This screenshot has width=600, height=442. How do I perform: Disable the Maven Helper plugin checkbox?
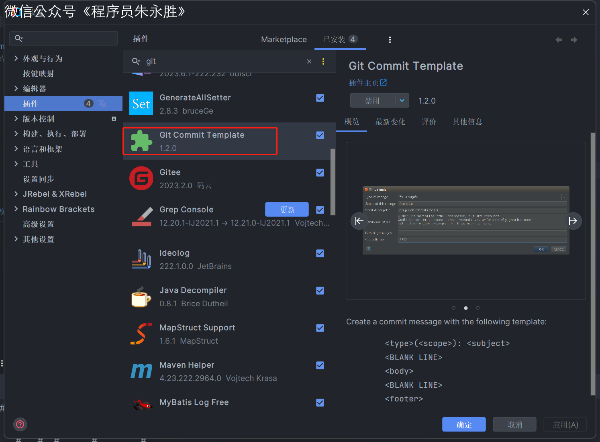tap(320, 365)
